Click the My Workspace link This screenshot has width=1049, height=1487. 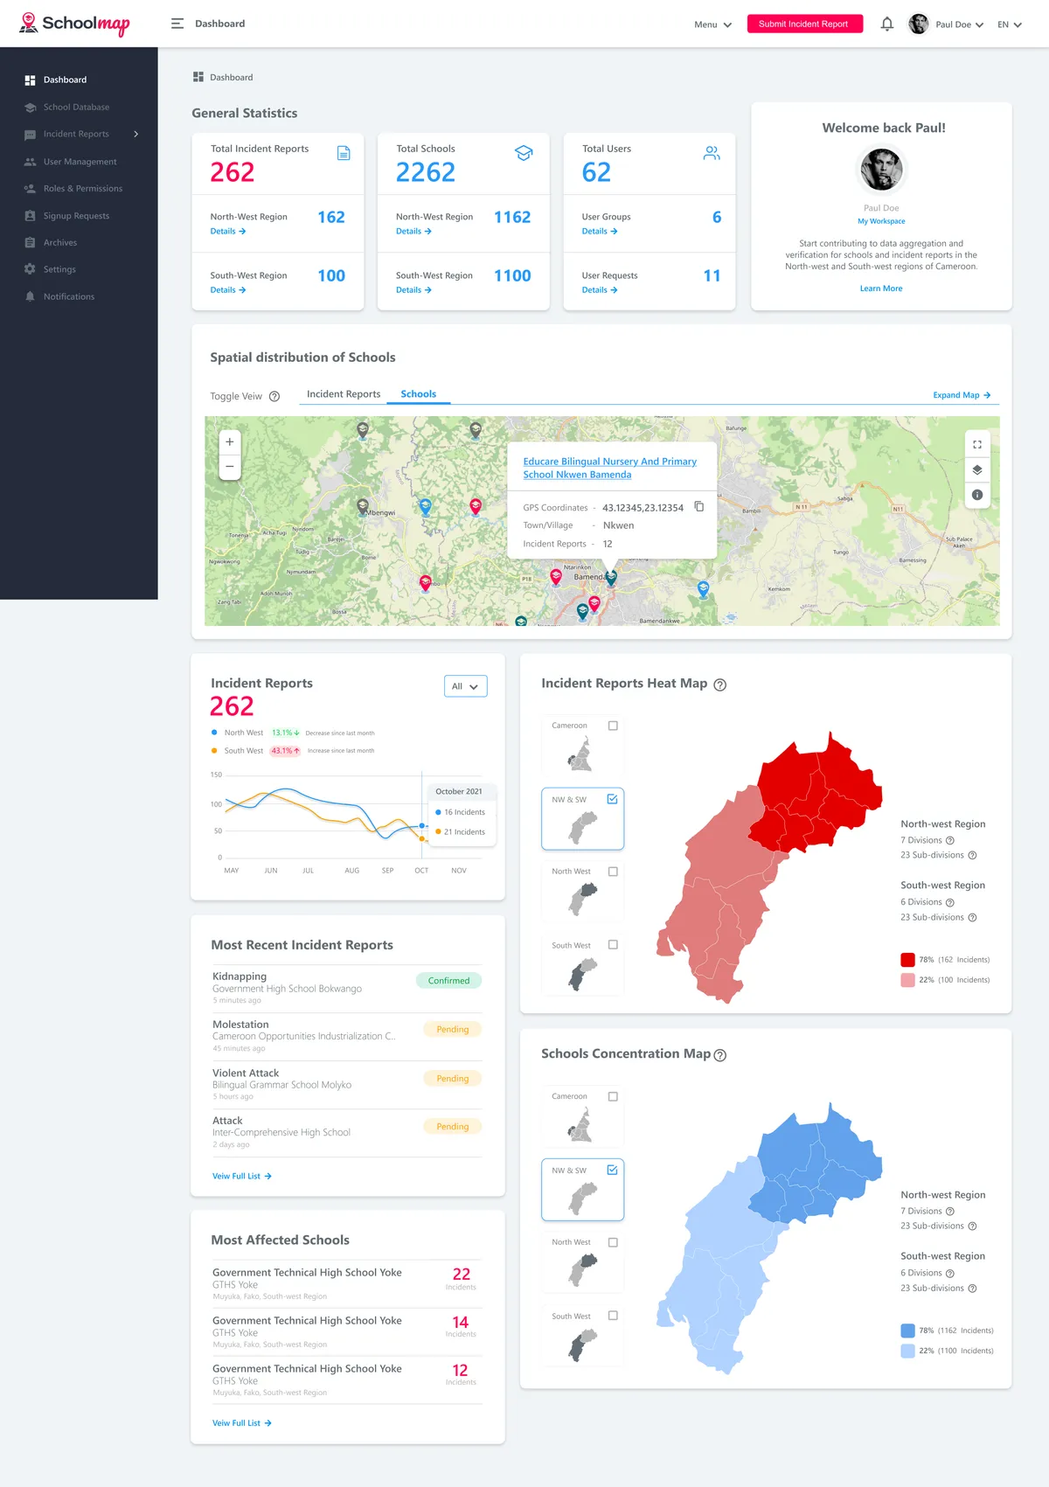(881, 221)
